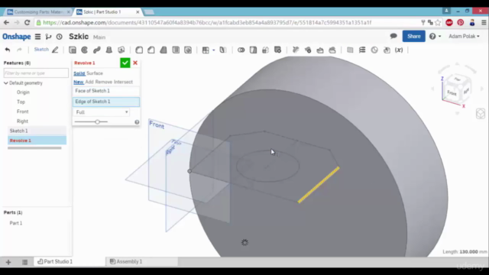The image size is (489, 275).
Task: Select the Hole tool icon
Action: coord(188,50)
